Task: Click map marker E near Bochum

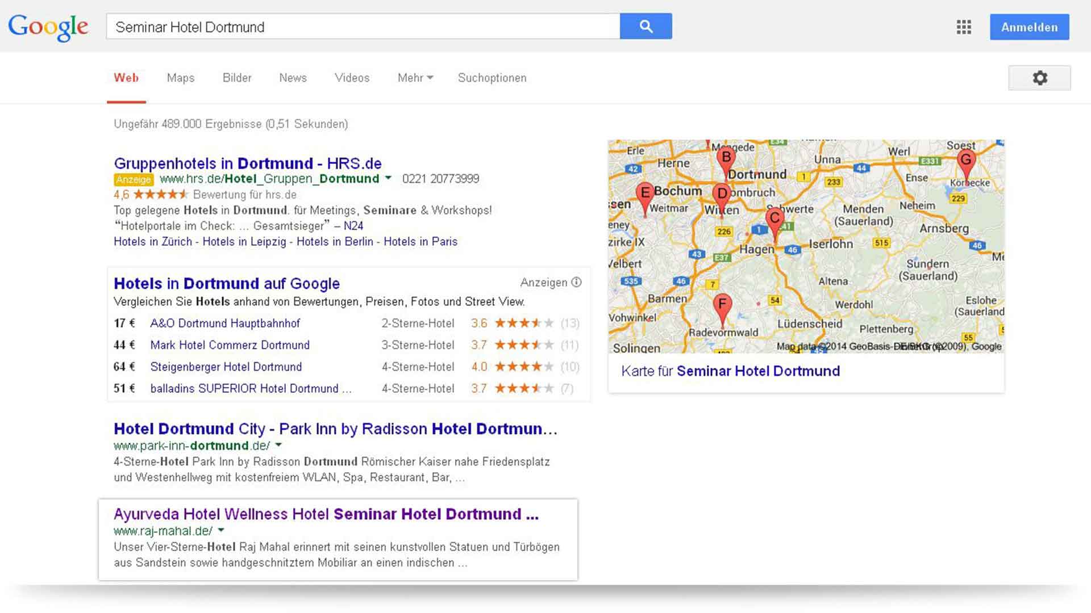Action: tap(645, 194)
